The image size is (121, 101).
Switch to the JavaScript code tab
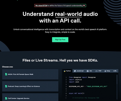tap(79, 71)
